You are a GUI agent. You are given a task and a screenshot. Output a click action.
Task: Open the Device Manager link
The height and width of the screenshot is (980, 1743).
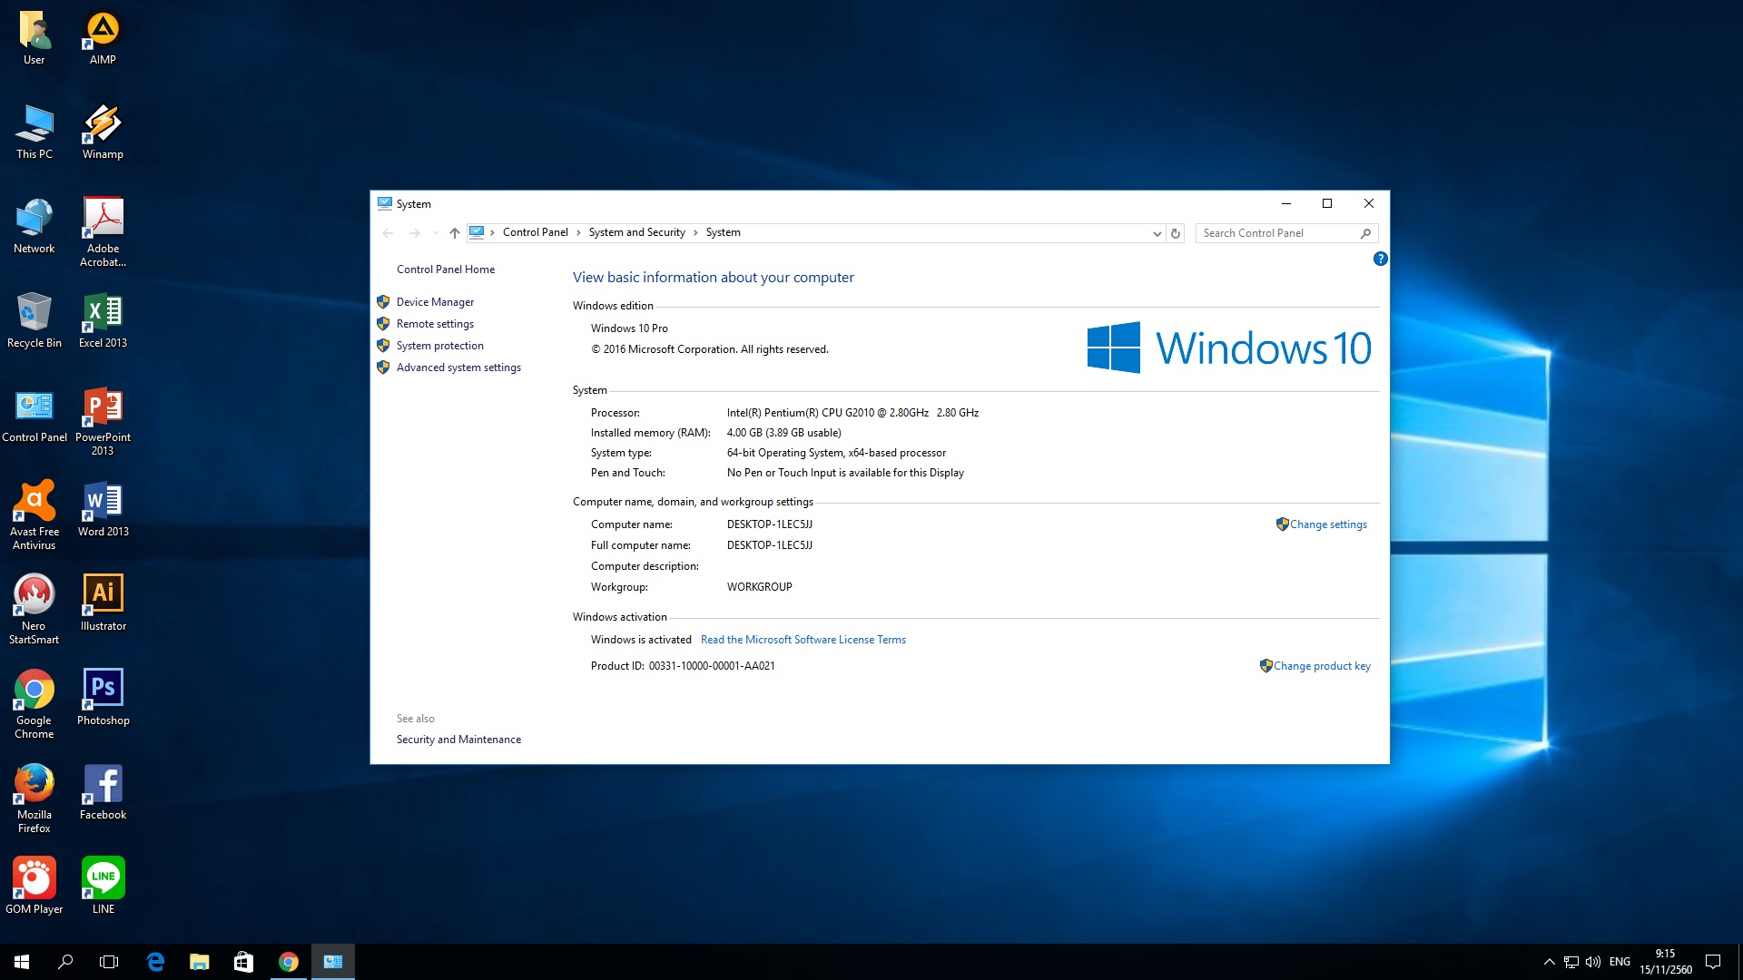(435, 302)
